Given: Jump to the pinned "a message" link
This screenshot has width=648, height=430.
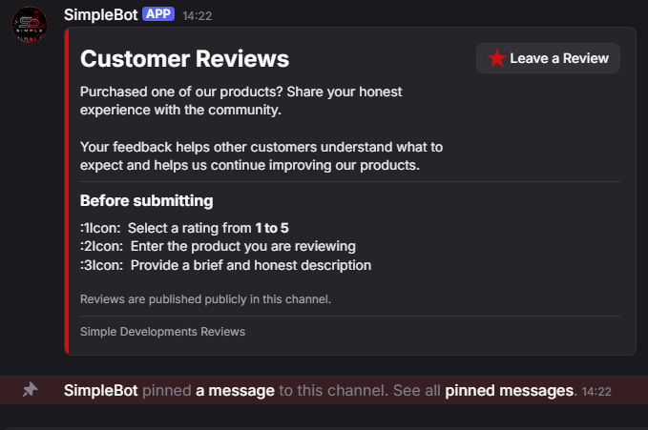Looking at the screenshot, I should coord(235,390).
